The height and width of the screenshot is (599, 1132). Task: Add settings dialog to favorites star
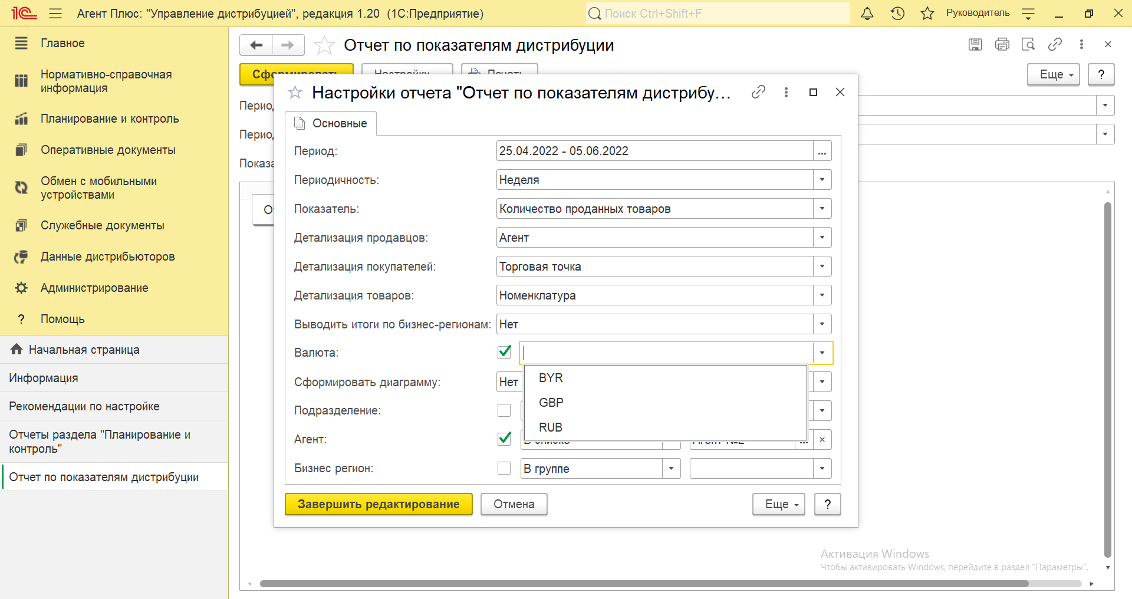coord(295,93)
